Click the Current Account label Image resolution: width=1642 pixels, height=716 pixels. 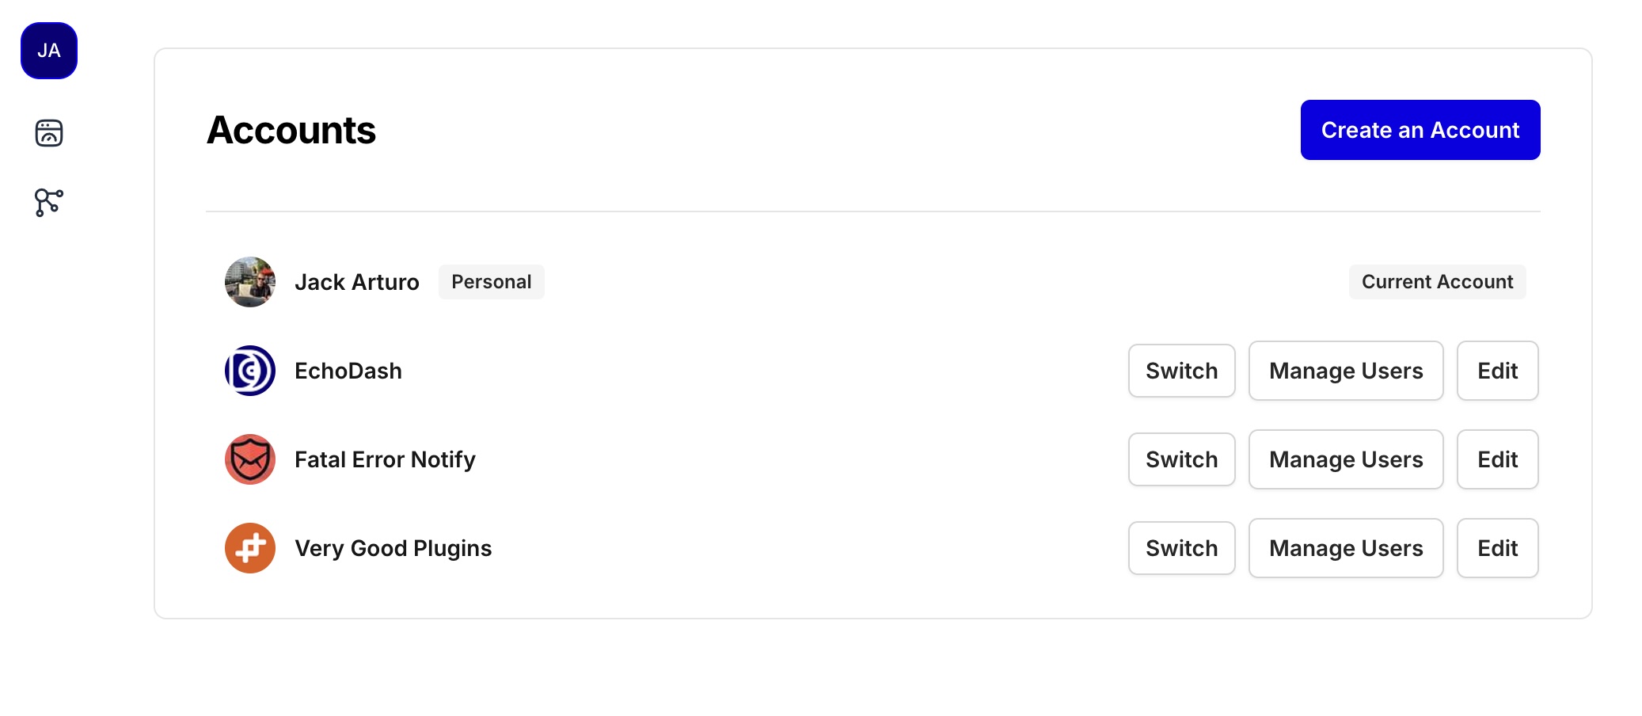[1438, 282]
